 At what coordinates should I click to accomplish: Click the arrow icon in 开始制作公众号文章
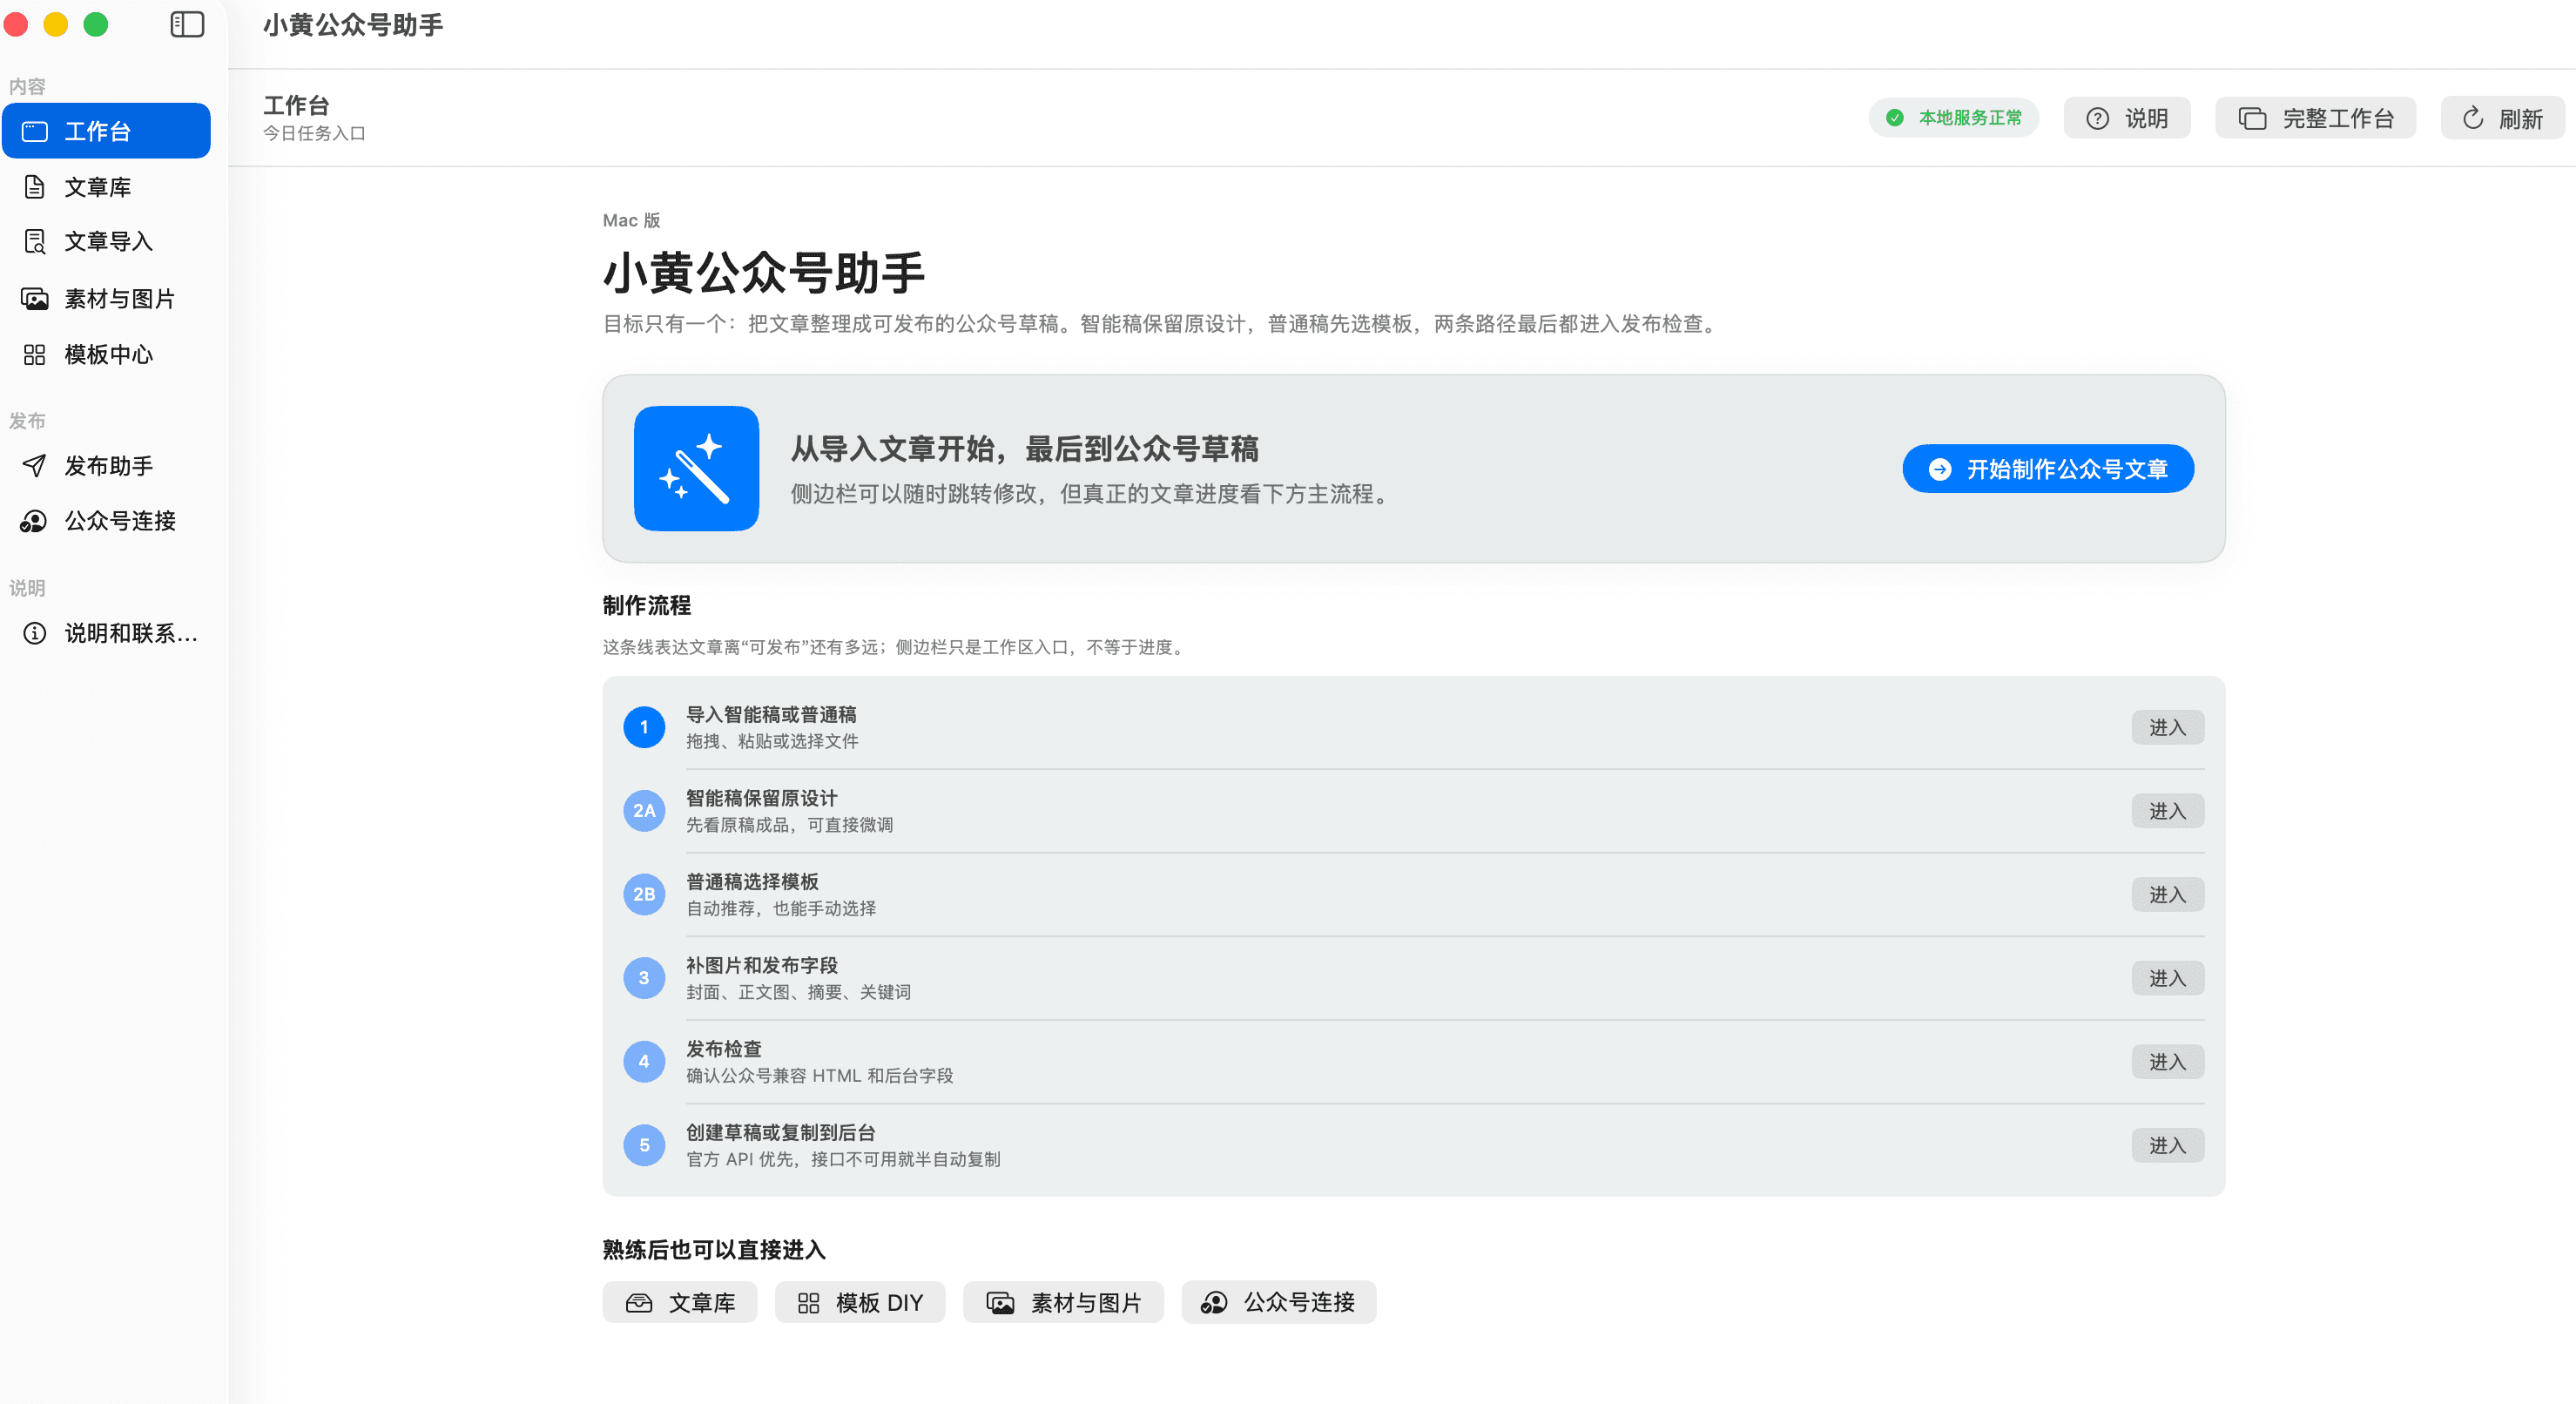click(1940, 469)
